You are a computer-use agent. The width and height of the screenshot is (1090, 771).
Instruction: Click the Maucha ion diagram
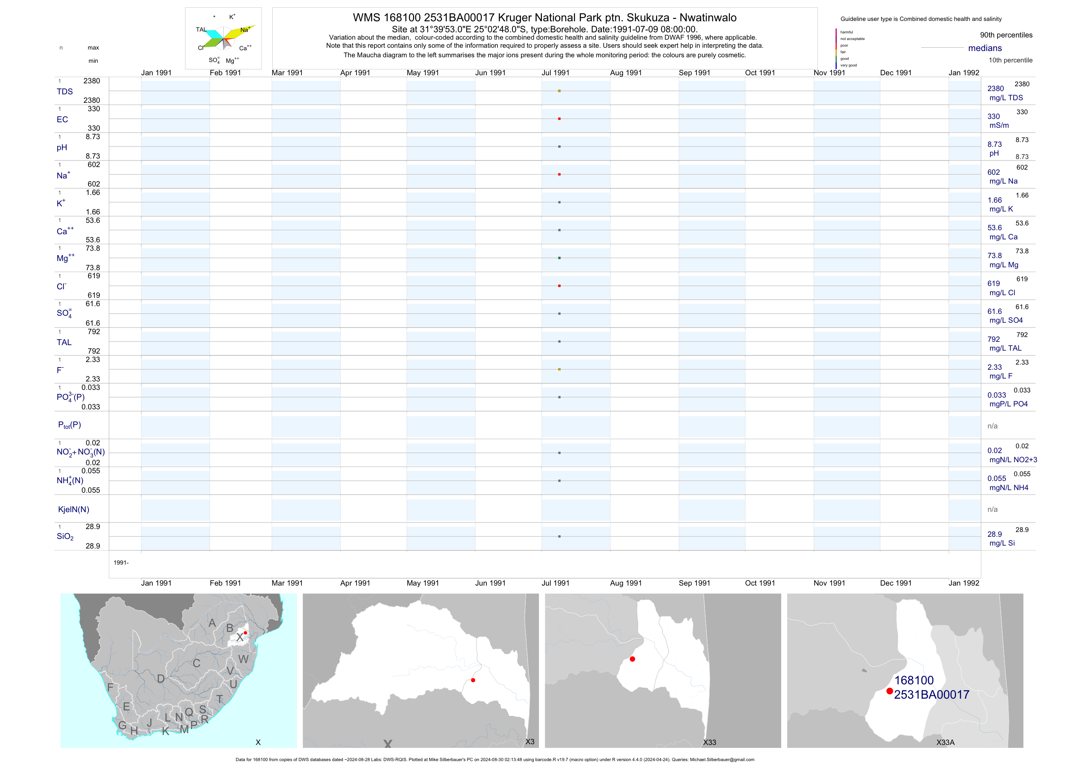click(x=223, y=39)
